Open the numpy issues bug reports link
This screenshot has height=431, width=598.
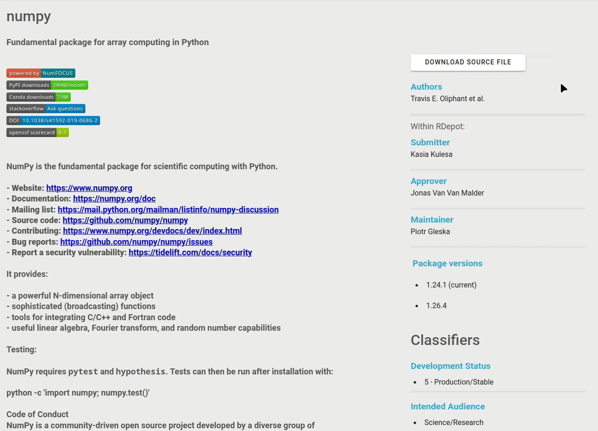[x=136, y=242]
